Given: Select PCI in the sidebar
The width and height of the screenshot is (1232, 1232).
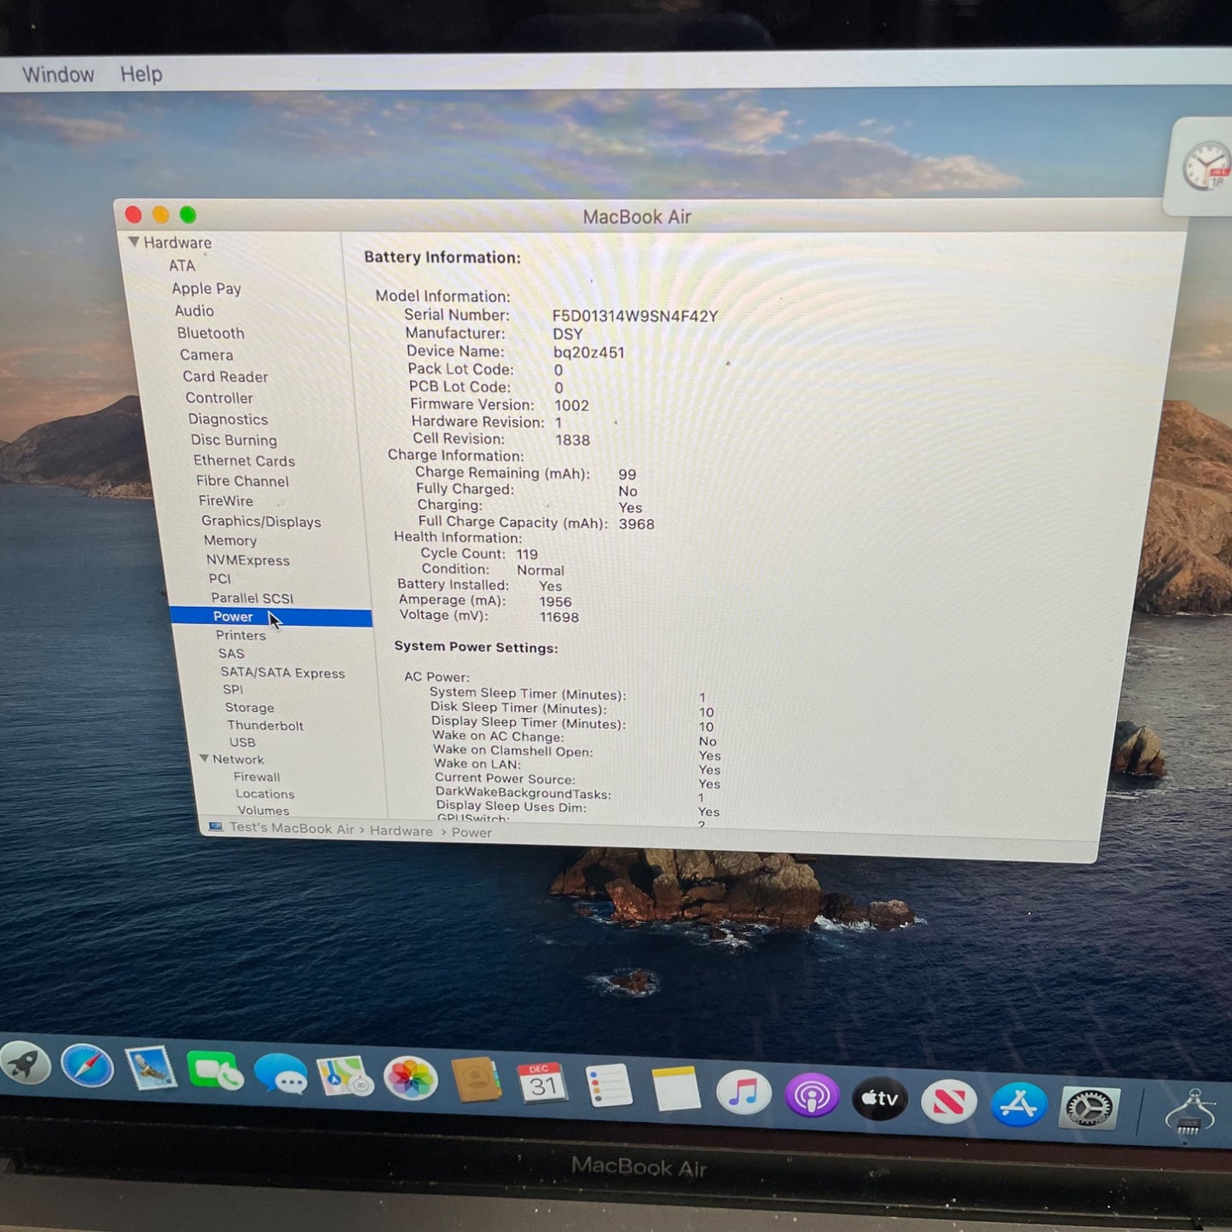Looking at the screenshot, I should point(219,579).
